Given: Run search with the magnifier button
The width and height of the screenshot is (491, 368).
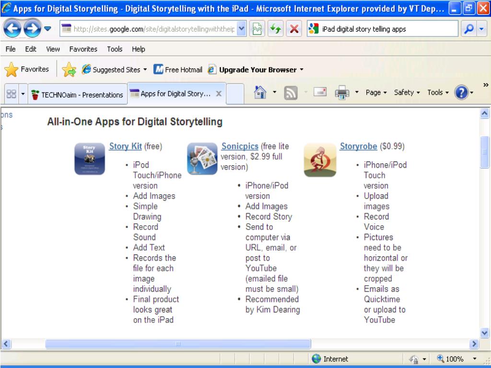Looking at the screenshot, I should 469,29.
